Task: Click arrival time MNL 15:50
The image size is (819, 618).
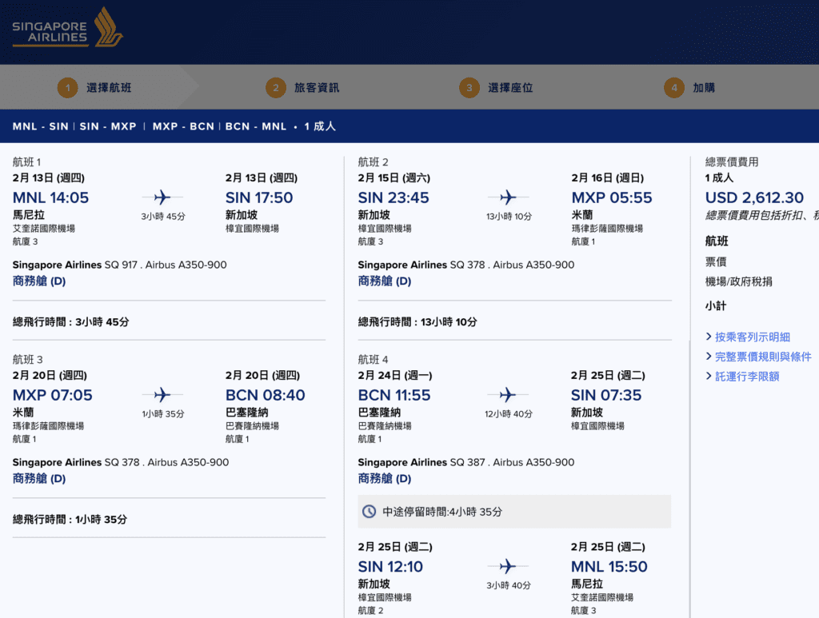Action: click(x=609, y=566)
